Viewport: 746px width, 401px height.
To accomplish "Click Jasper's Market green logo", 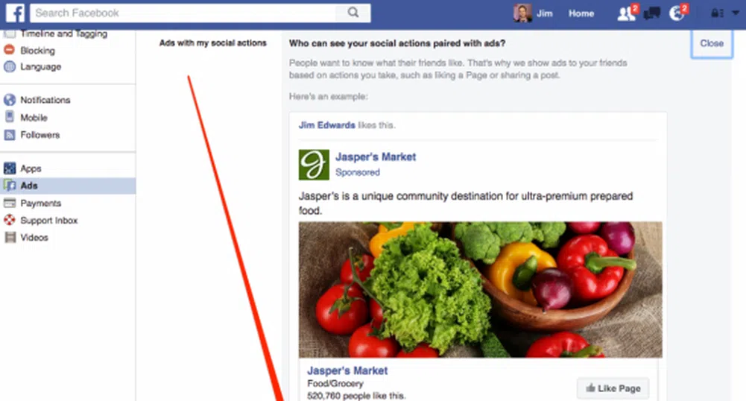I will tap(314, 165).
